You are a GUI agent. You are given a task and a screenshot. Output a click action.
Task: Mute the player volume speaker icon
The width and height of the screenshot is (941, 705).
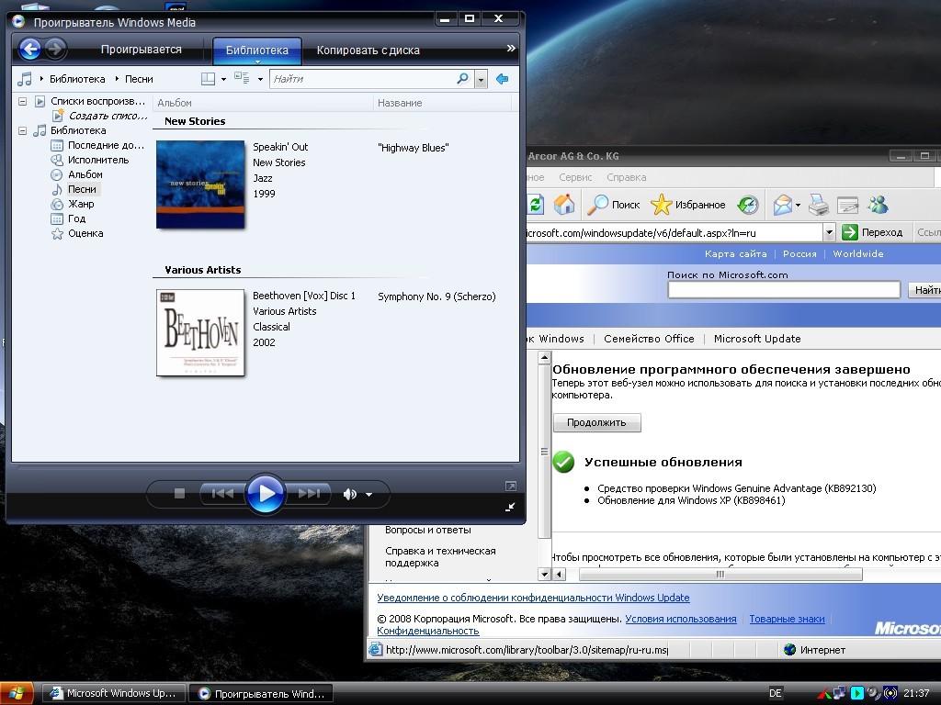(x=349, y=494)
